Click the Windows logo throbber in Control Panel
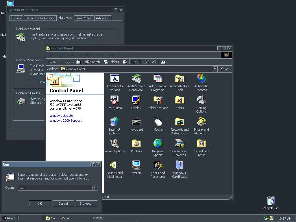 tap(226, 55)
